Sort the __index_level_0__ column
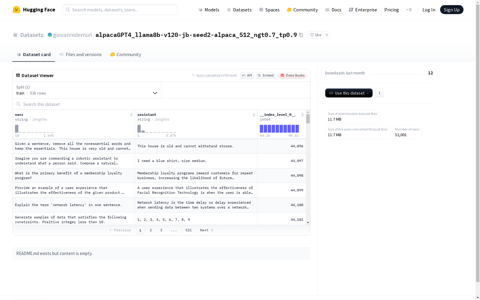 coord(302,115)
